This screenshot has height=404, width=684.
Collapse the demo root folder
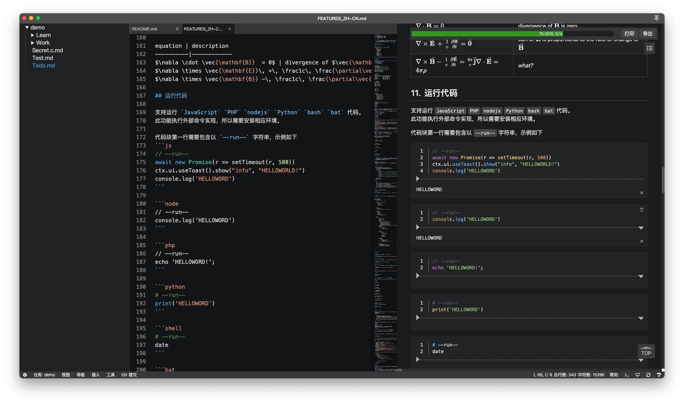[27, 27]
